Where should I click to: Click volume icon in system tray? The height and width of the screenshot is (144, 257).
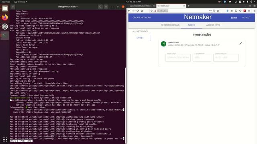[244, 2]
